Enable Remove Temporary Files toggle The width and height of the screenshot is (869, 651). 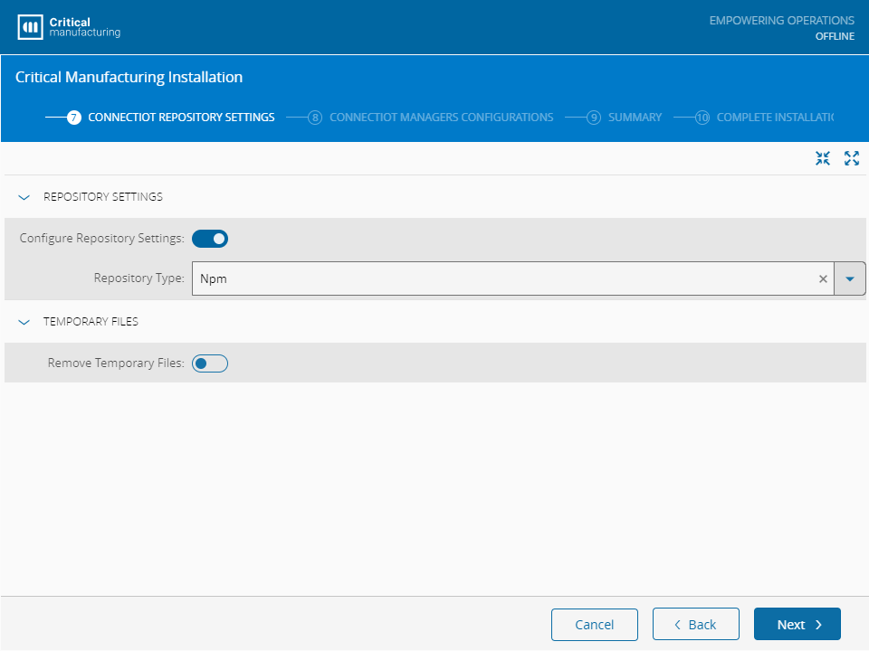210,363
